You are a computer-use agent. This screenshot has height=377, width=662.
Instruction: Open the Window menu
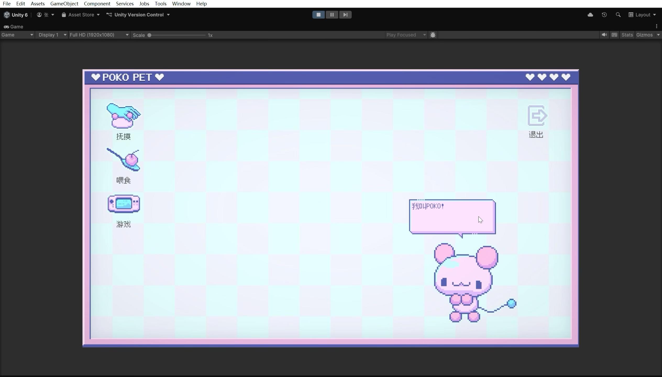point(181,4)
